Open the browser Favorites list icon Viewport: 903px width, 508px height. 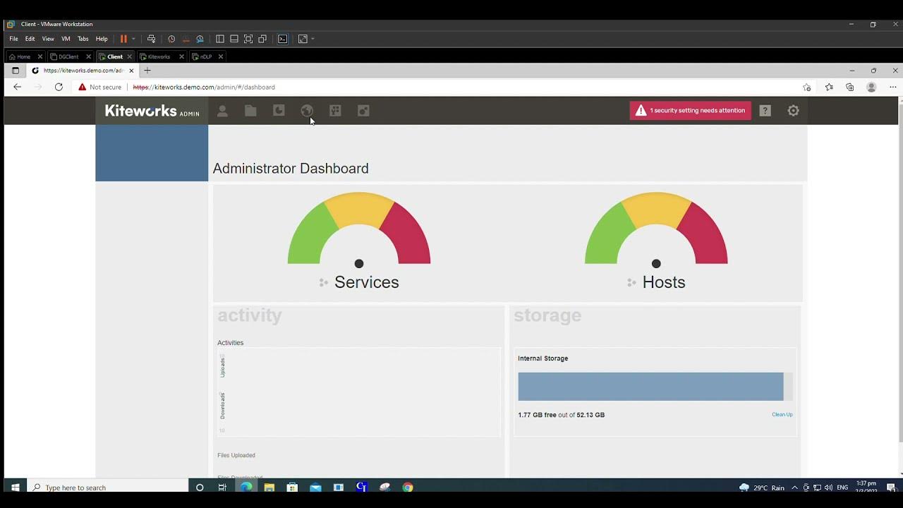pos(829,87)
